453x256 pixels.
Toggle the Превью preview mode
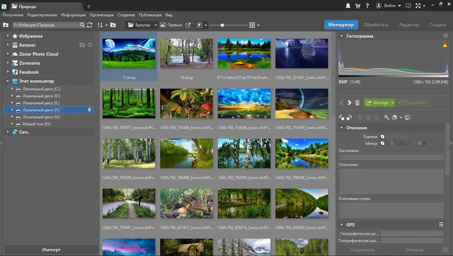(171, 25)
